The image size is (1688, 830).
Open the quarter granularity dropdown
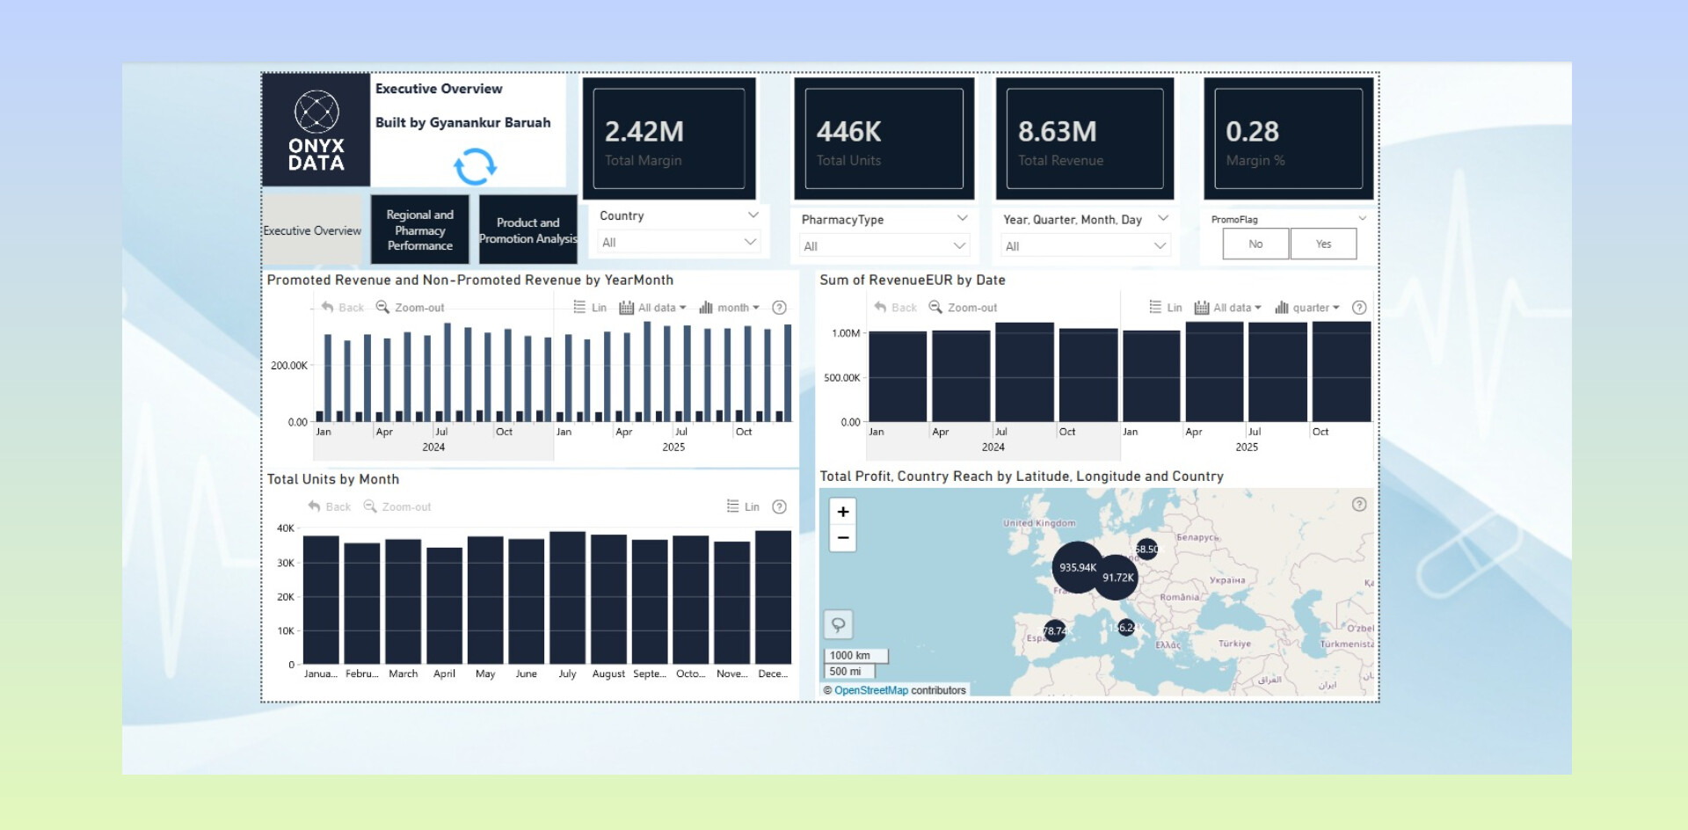(x=1308, y=308)
